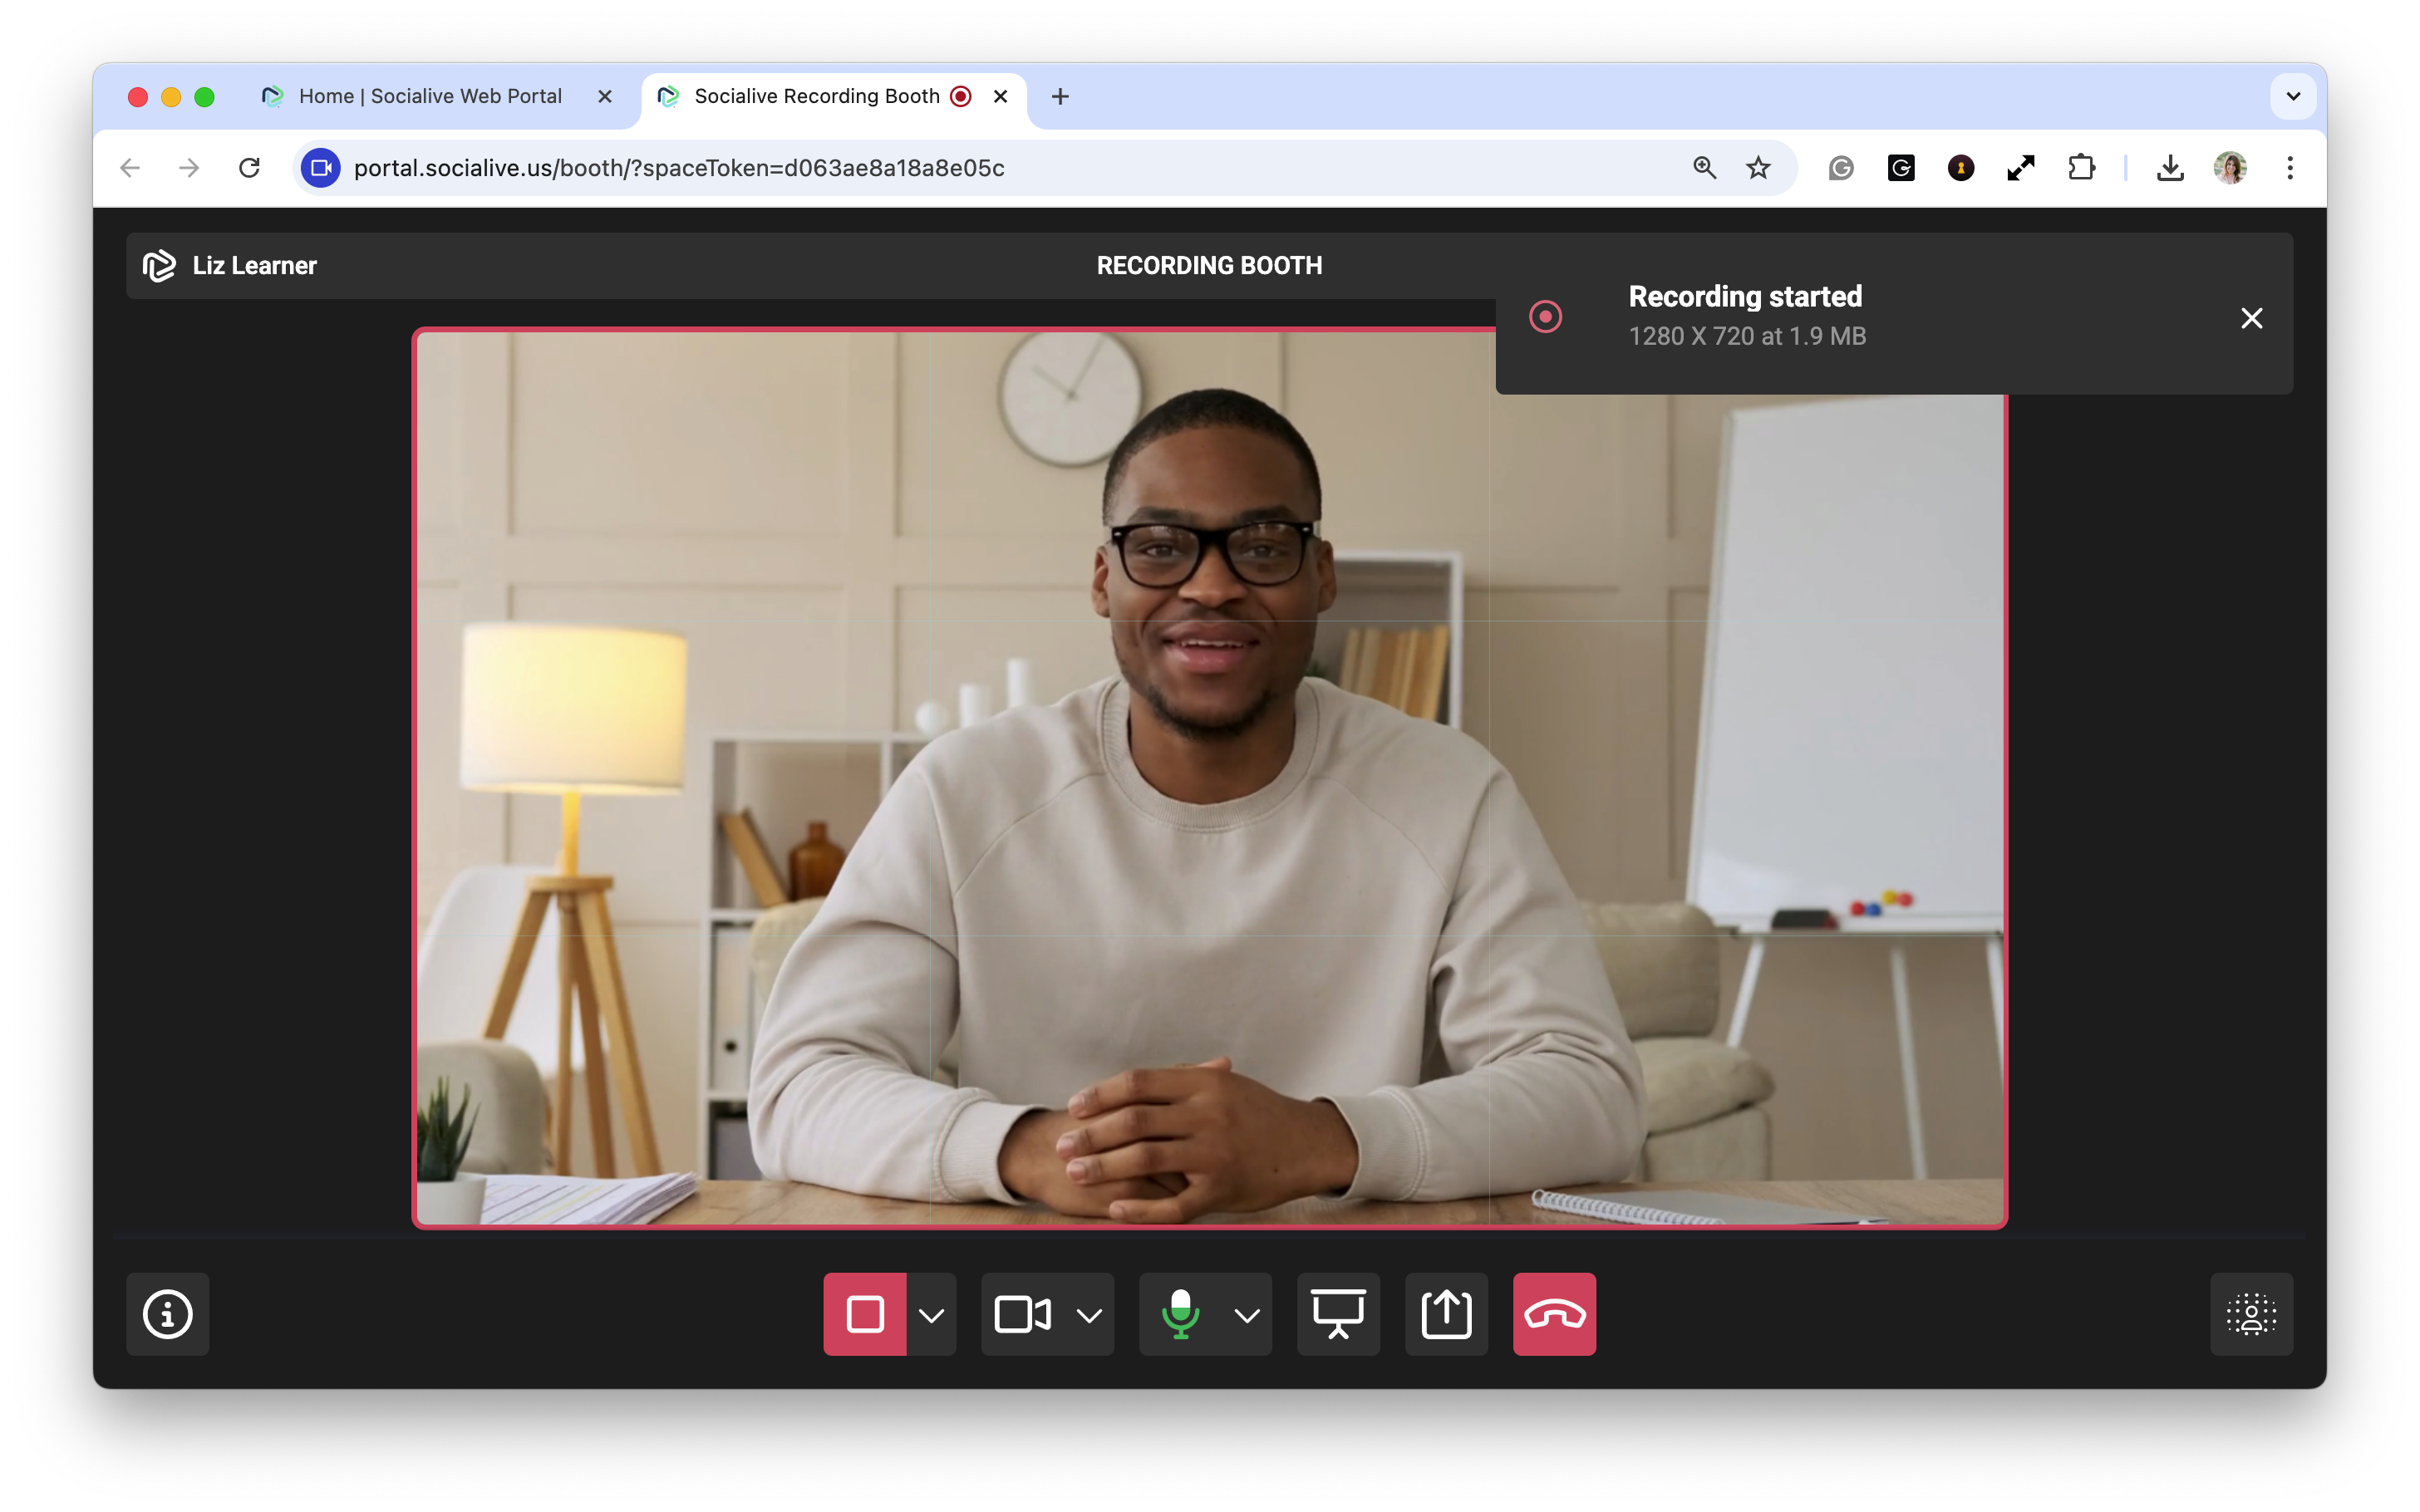
Task: Reload the recording booth page
Action: tap(249, 168)
